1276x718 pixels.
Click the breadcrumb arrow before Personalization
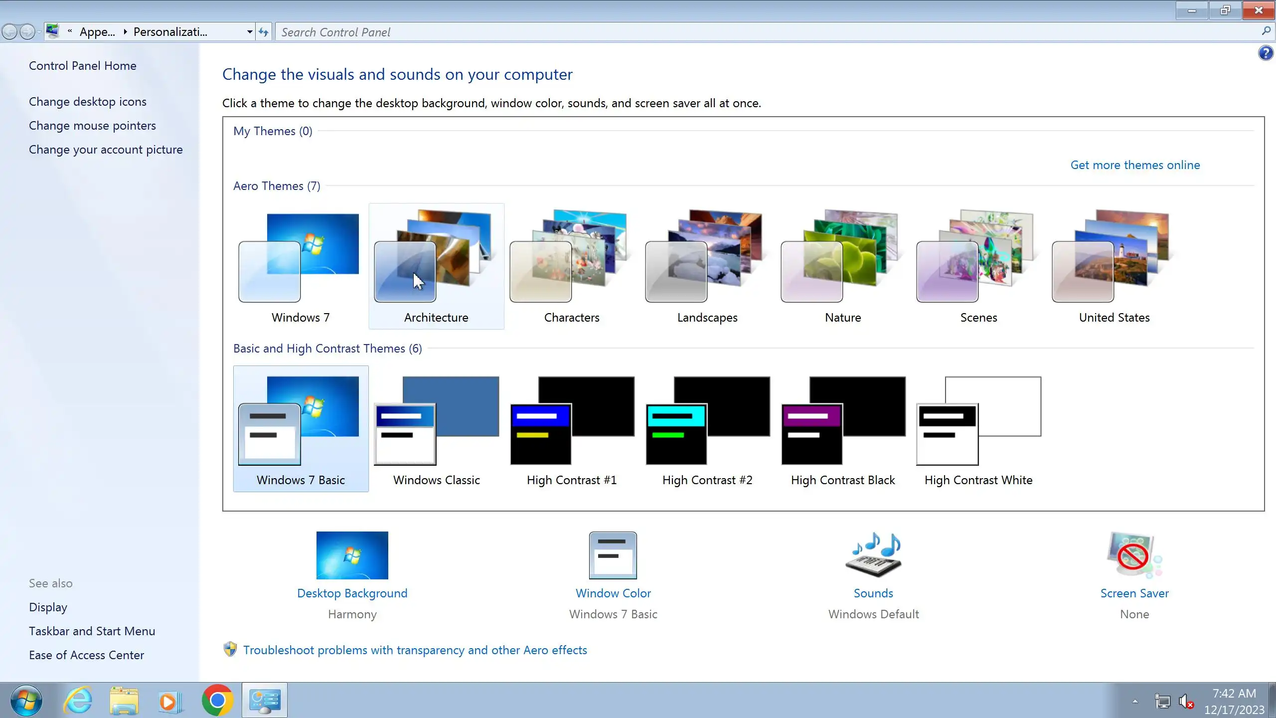pos(125,32)
